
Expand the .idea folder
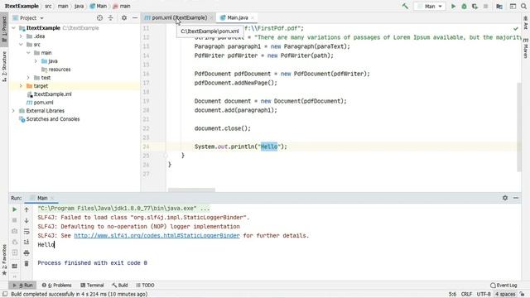pyautogui.click(x=21, y=36)
